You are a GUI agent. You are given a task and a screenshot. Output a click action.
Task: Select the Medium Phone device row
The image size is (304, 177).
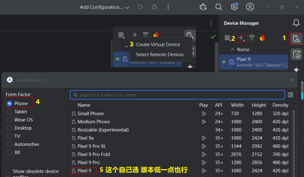(181, 122)
